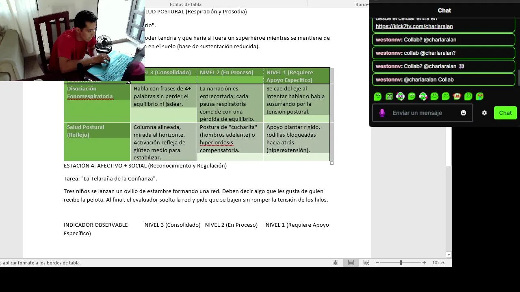Click message '@charlaralan Collab' in chat
The height and width of the screenshot is (292, 520).
point(444,79)
